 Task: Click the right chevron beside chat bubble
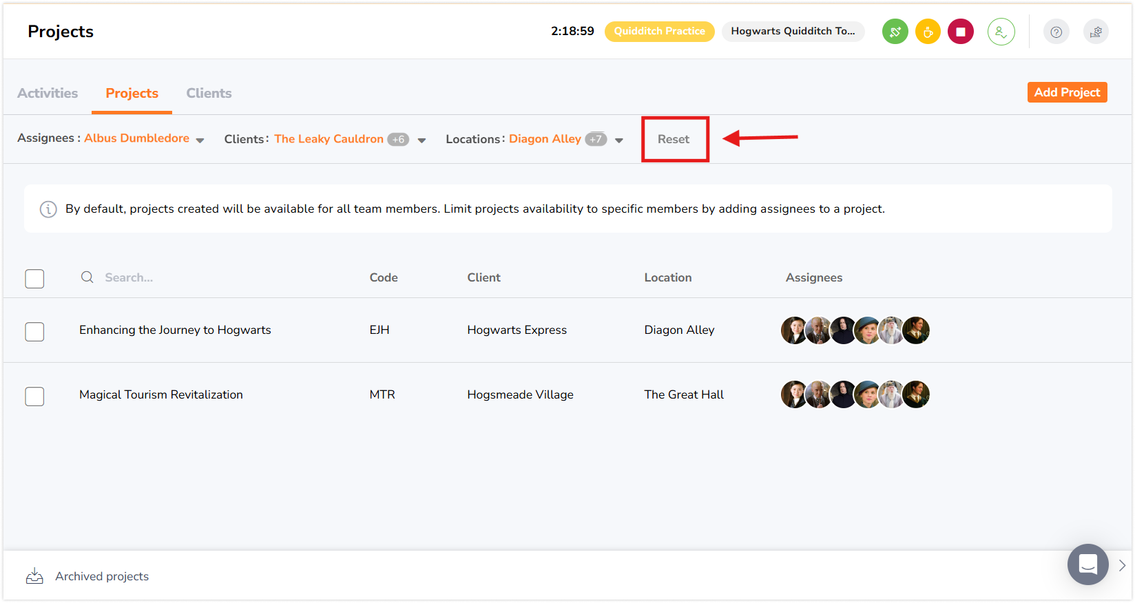click(x=1122, y=565)
